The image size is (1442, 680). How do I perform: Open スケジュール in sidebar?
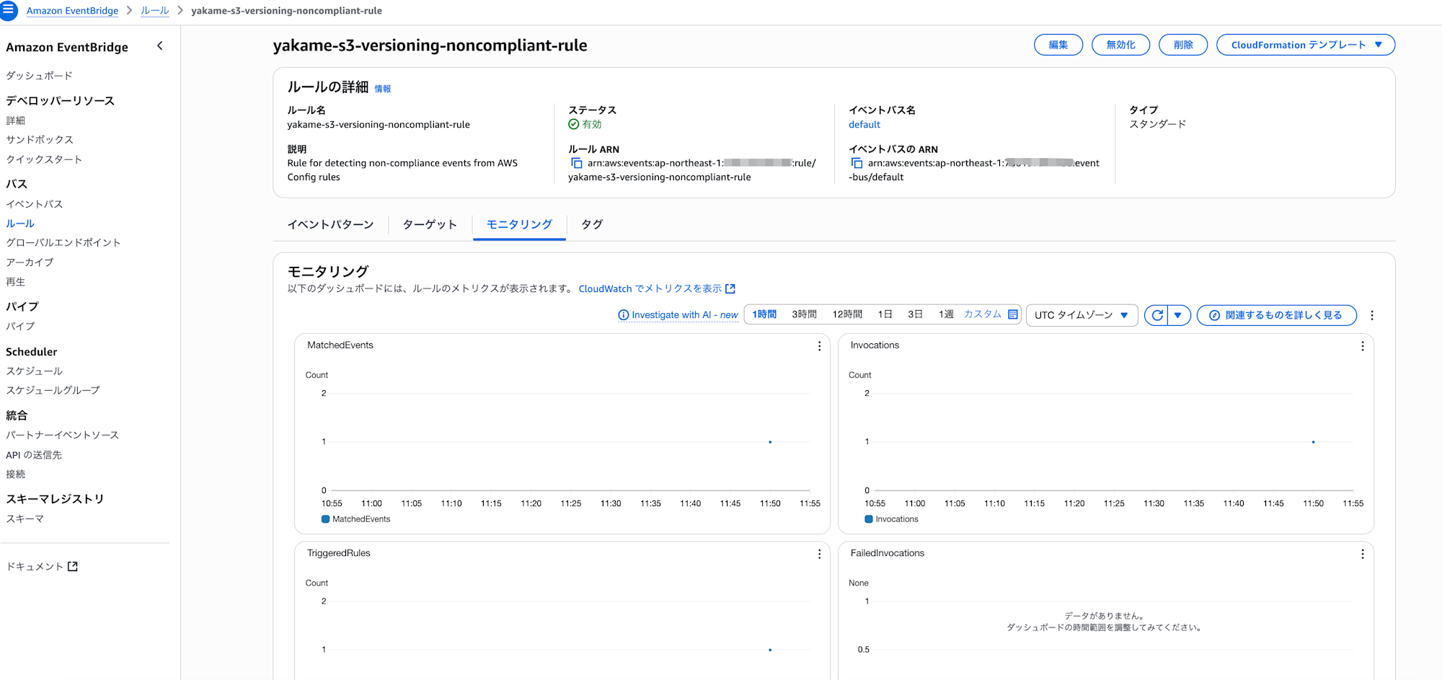[34, 371]
